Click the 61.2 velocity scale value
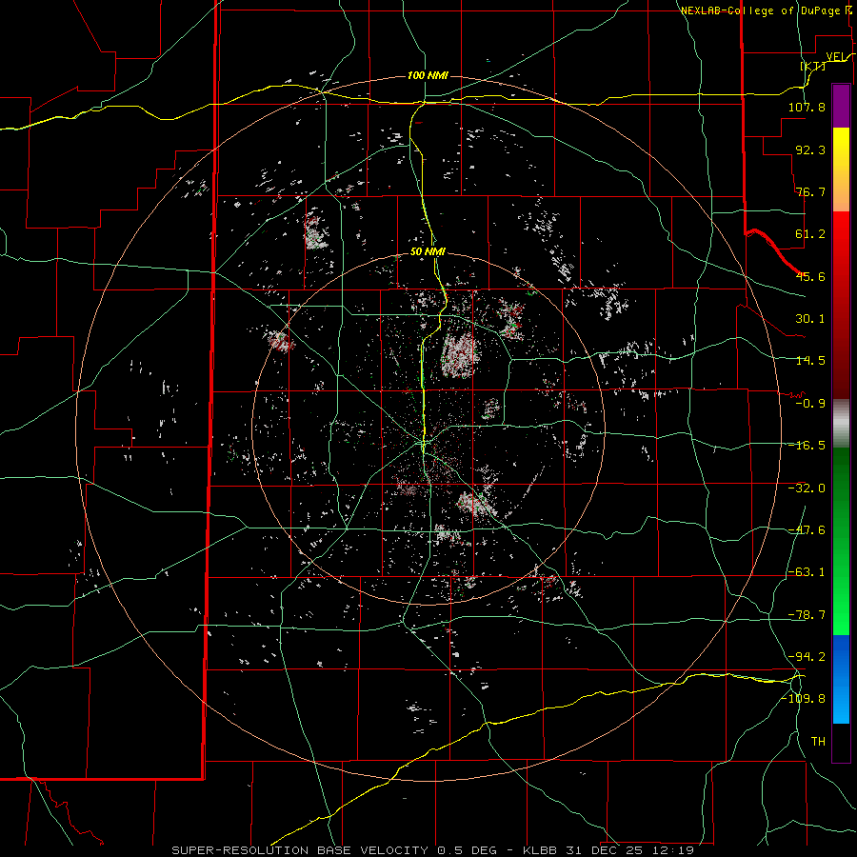Viewport: 857px width, 857px height. (x=810, y=234)
